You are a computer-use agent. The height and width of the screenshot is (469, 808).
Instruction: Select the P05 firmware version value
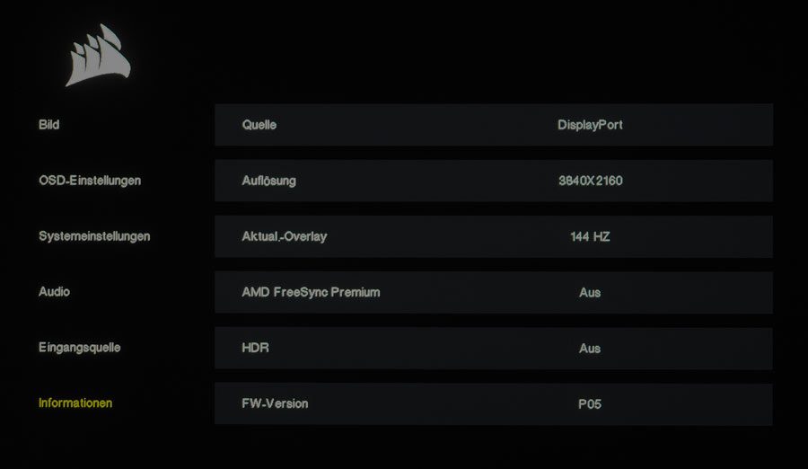(590, 404)
